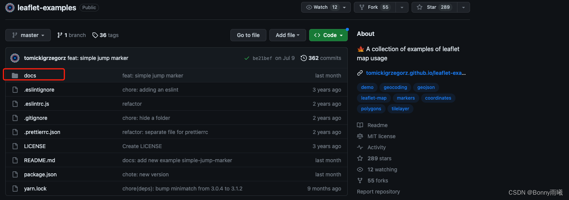
Task: Click the file icon beside package.json
Action: 15,174
